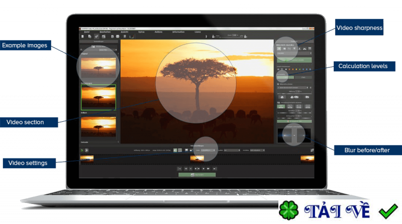
Task: Click the mountain-shaped Bildschärfe icon
Action: click(x=305, y=49)
